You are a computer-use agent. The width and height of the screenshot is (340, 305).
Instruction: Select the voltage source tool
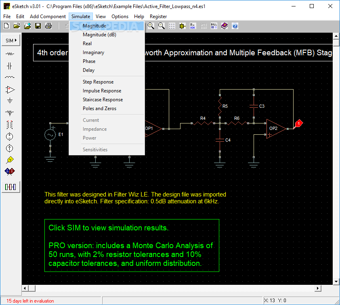point(10,136)
